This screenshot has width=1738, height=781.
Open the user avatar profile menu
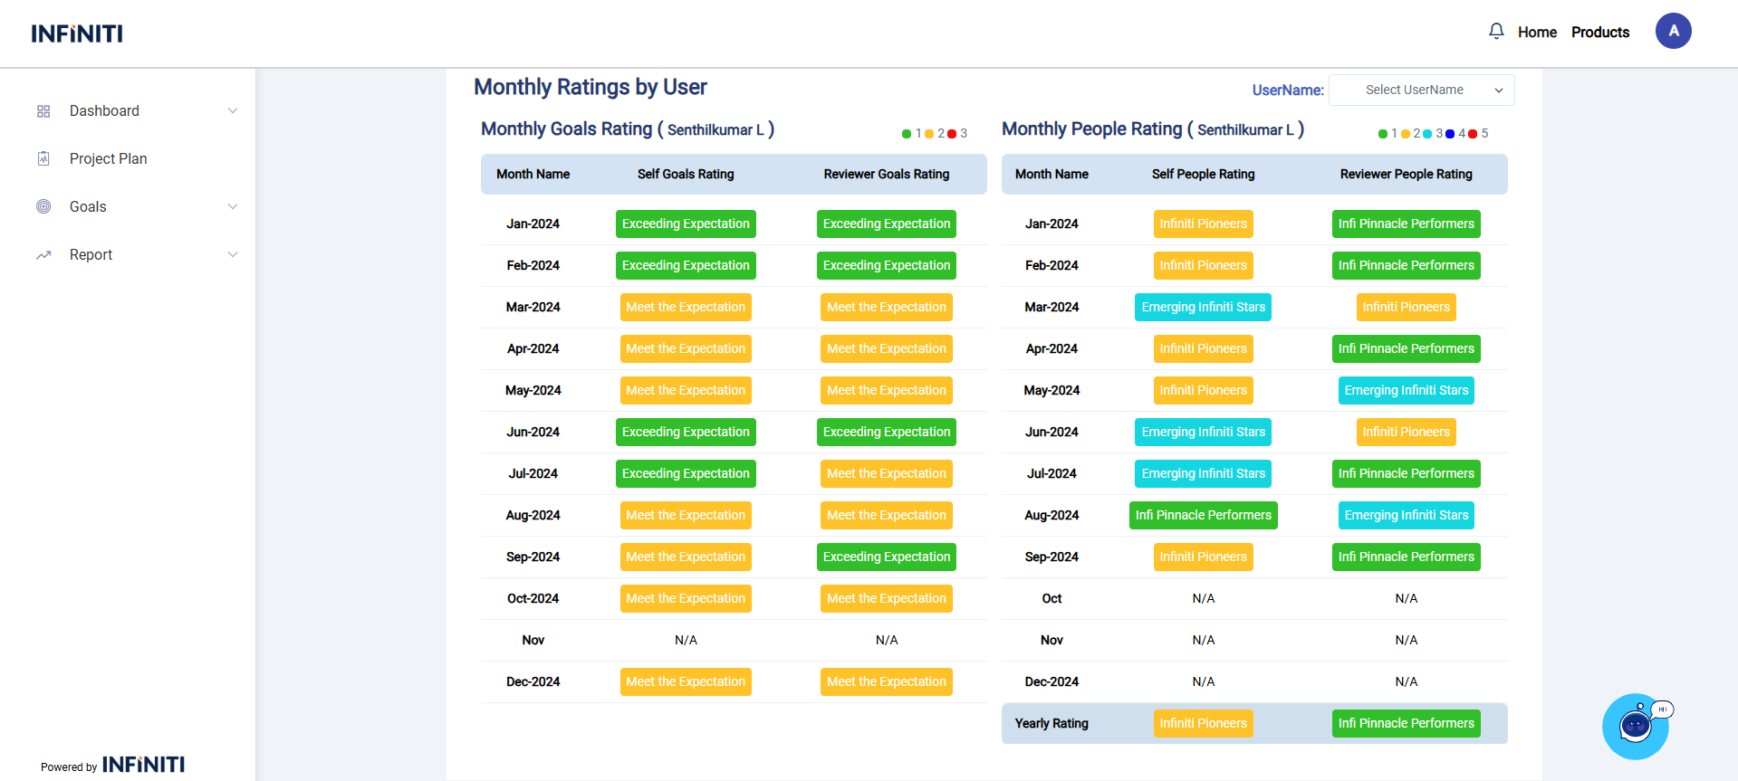click(1673, 31)
